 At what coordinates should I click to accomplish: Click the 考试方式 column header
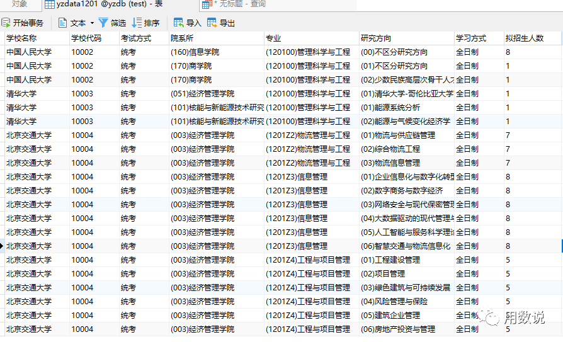tap(144, 38)
